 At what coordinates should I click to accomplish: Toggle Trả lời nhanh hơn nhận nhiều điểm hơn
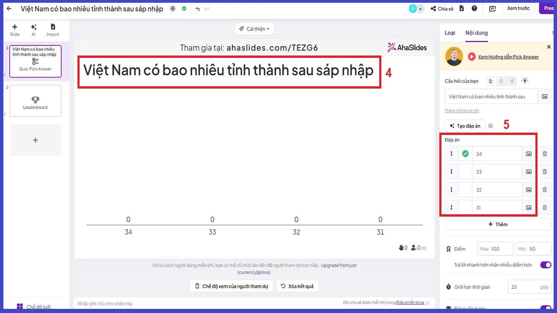[x=545, y=265]
